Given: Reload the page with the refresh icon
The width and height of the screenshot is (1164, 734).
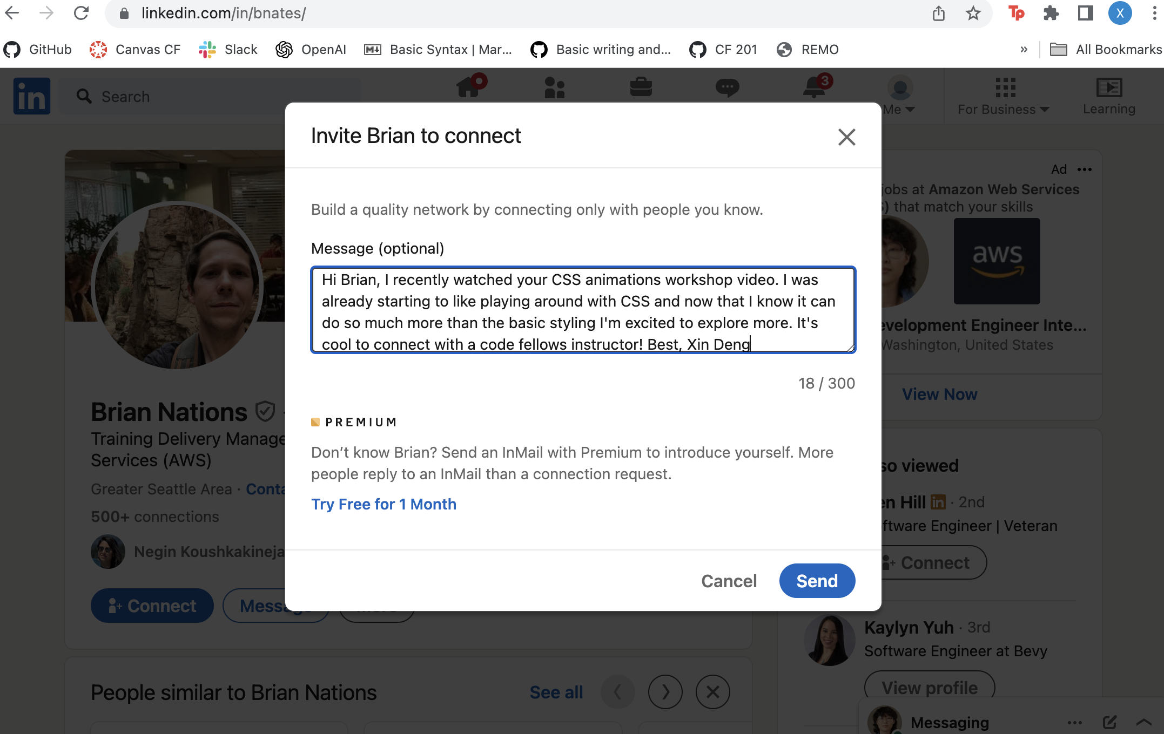Looking at the screenshot, I should click(x=81, y=13).
